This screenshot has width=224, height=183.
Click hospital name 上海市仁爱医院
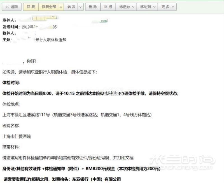point(17,137)
